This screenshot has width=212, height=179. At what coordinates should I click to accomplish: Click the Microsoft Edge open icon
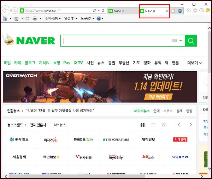[180, 11]
